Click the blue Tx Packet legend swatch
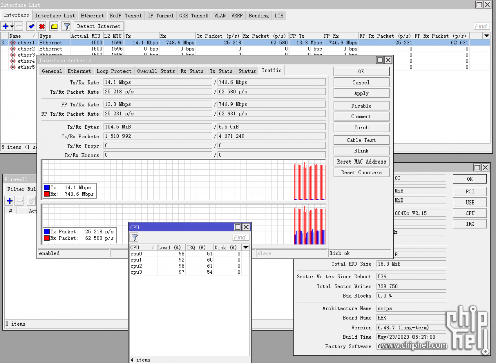The width and height of the screenshot is (496, 363). click(47, 232)
